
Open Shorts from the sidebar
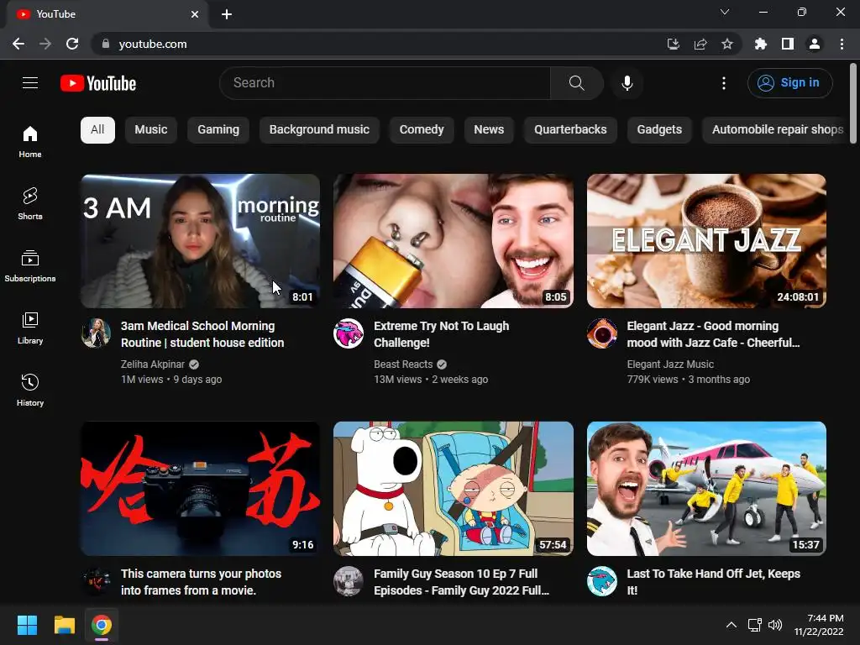[x=30, y=203]
